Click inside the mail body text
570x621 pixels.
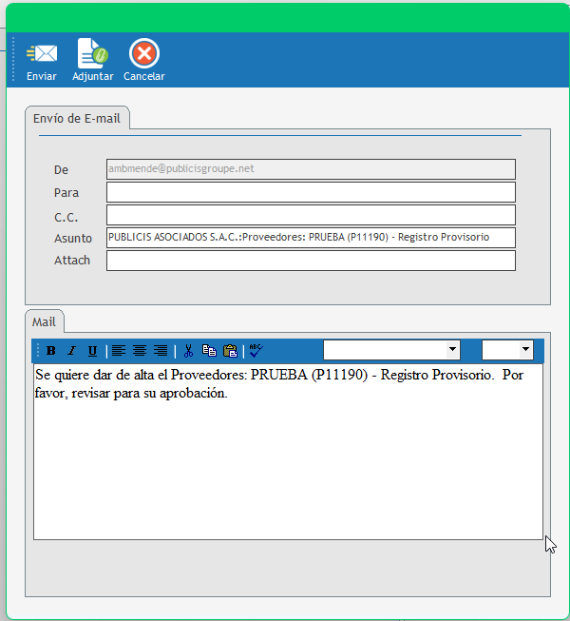[x=289, y=452]
